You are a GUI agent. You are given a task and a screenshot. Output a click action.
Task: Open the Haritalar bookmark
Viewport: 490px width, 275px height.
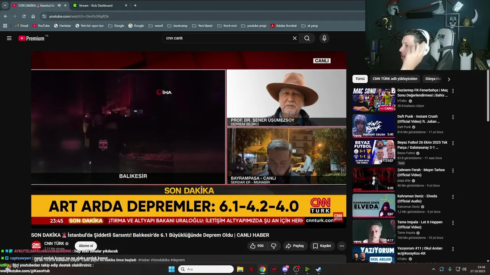tap(62, 26)
